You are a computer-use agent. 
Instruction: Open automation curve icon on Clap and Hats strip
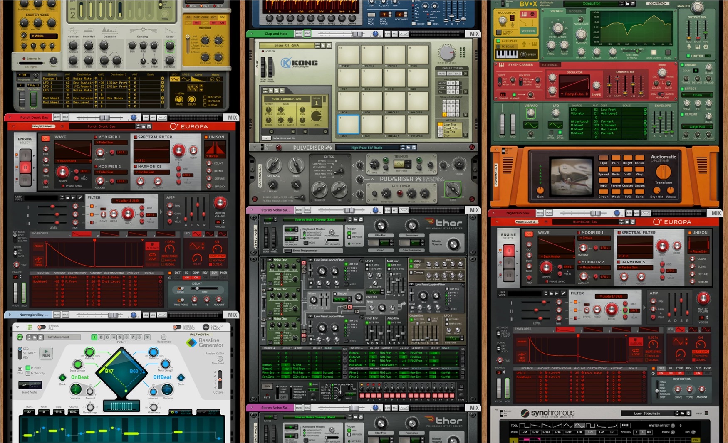pyautogui.click(x=404, y=34)
